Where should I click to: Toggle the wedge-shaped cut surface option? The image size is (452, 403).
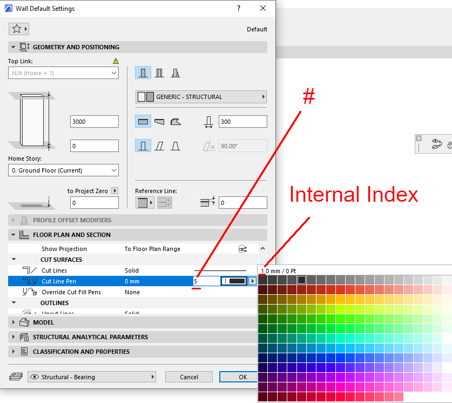(159, 121)
